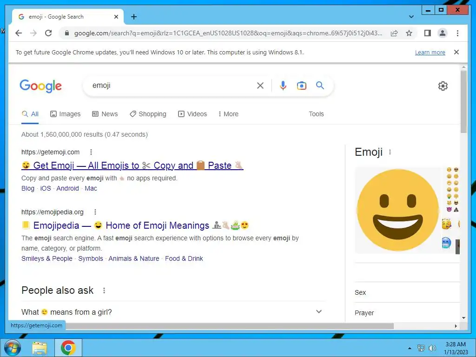Open the Chrome side panel

click(x=428, y=33)
